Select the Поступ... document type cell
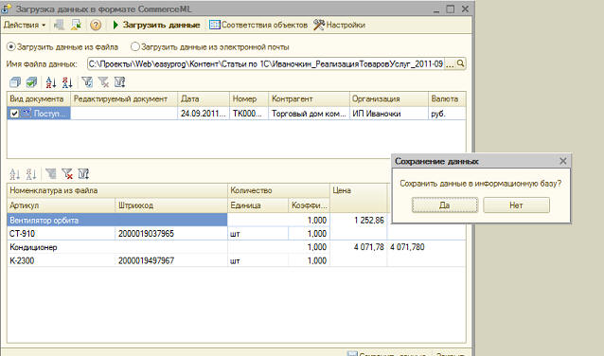Screen dimensions: 604x356 [x=39, y=114]
